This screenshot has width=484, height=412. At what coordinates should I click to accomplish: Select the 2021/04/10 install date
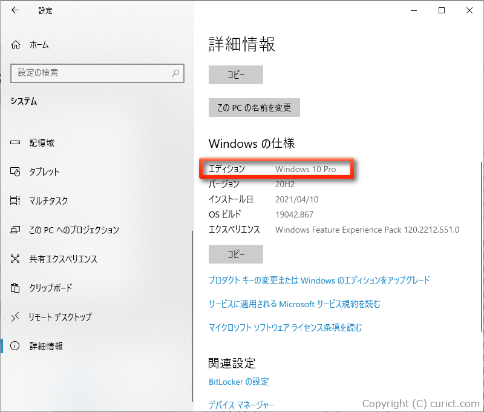(x=296, y=199)
